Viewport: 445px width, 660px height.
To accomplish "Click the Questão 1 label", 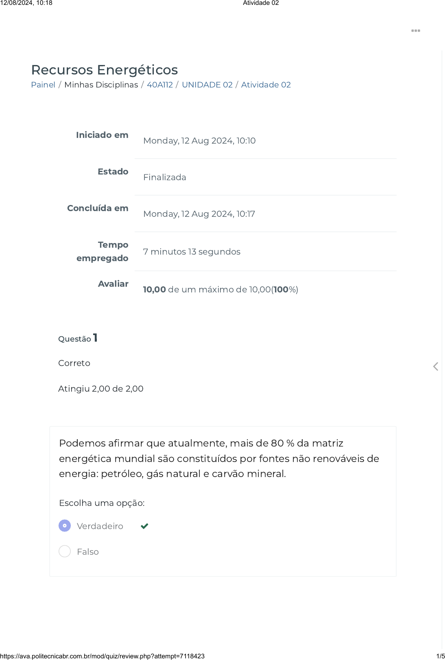I will (x=78, y=338).
